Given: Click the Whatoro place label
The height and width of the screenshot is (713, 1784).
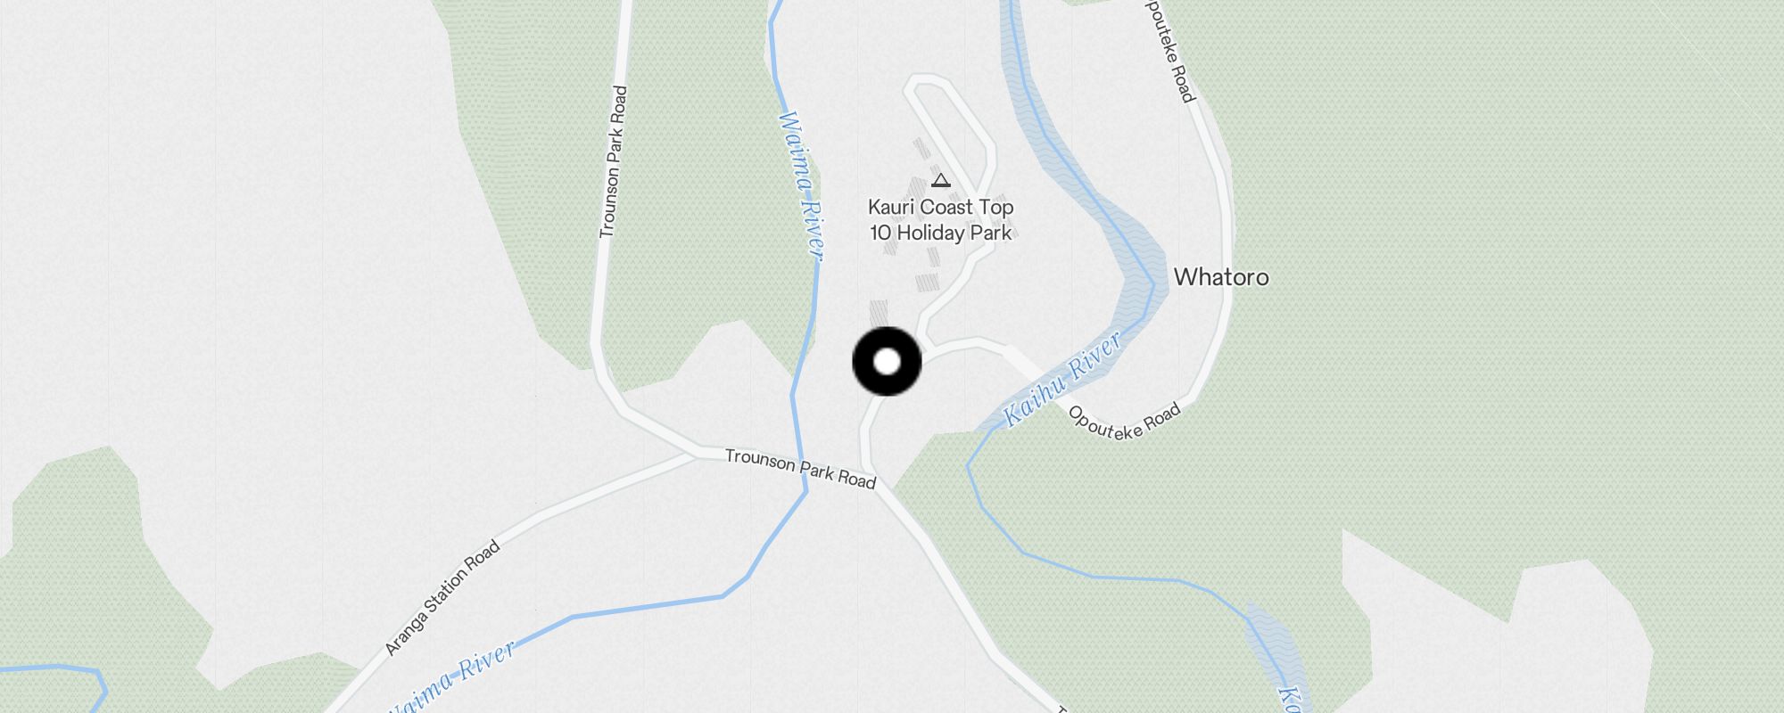Looking at the screenshot, I should tap(1221, 277).
